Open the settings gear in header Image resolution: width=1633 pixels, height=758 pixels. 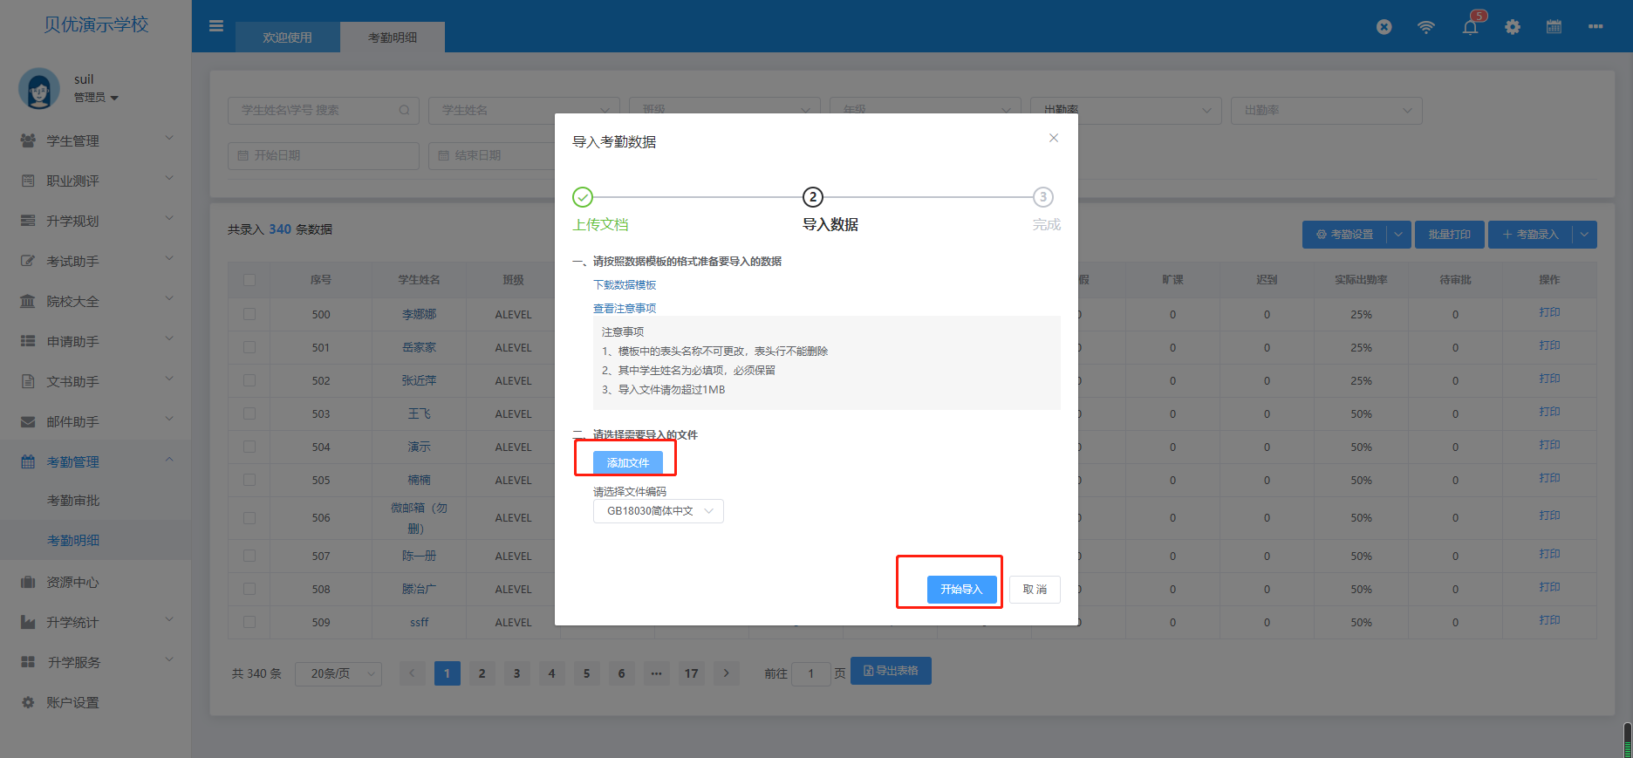point(1513,27)
